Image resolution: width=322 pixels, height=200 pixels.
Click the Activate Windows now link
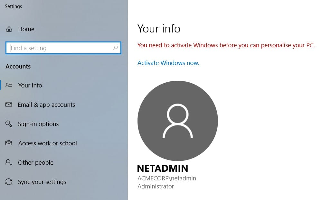[x=168, y=63]
